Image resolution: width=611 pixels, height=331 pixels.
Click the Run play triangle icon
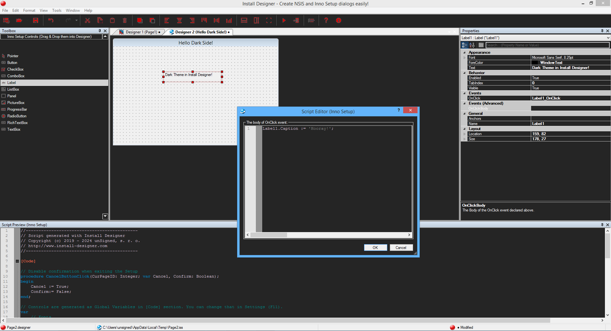coord(284,20)
